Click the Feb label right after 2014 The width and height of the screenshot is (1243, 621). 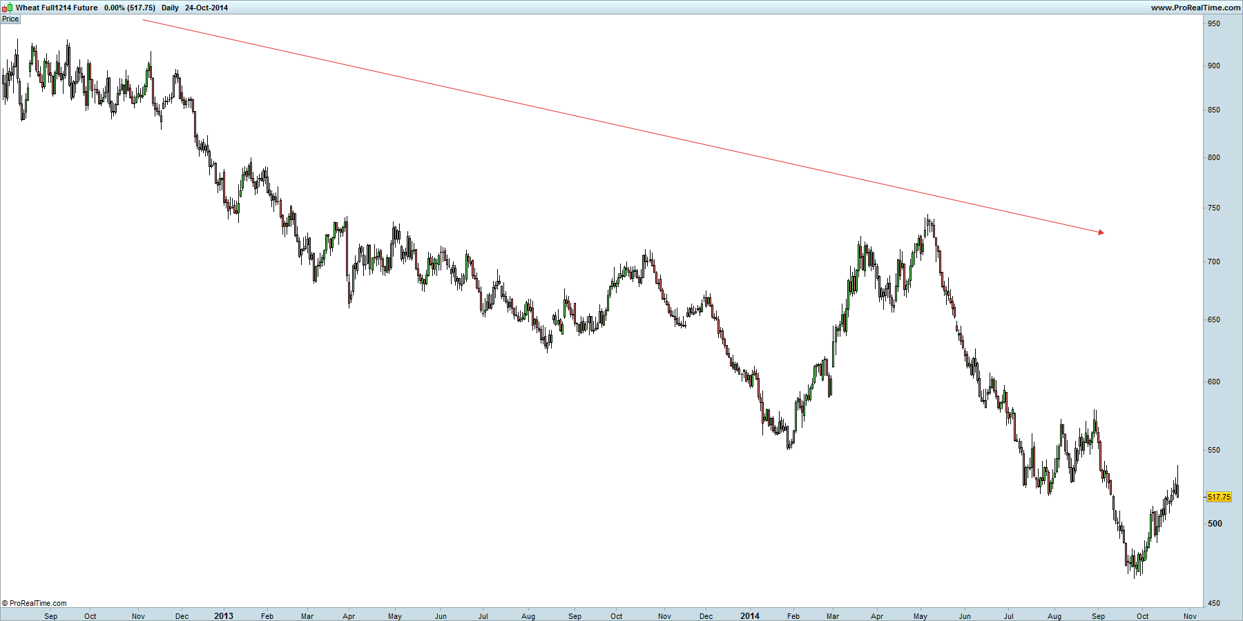pos(793,616)
